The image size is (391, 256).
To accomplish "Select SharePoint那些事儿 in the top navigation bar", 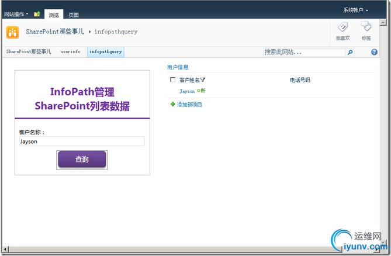I will 29,51.
